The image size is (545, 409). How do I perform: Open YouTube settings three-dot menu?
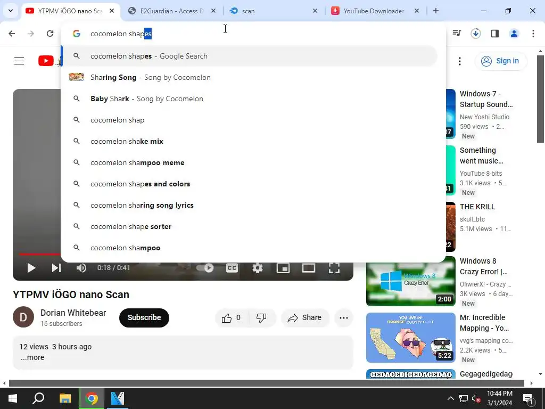pos(460,61)
